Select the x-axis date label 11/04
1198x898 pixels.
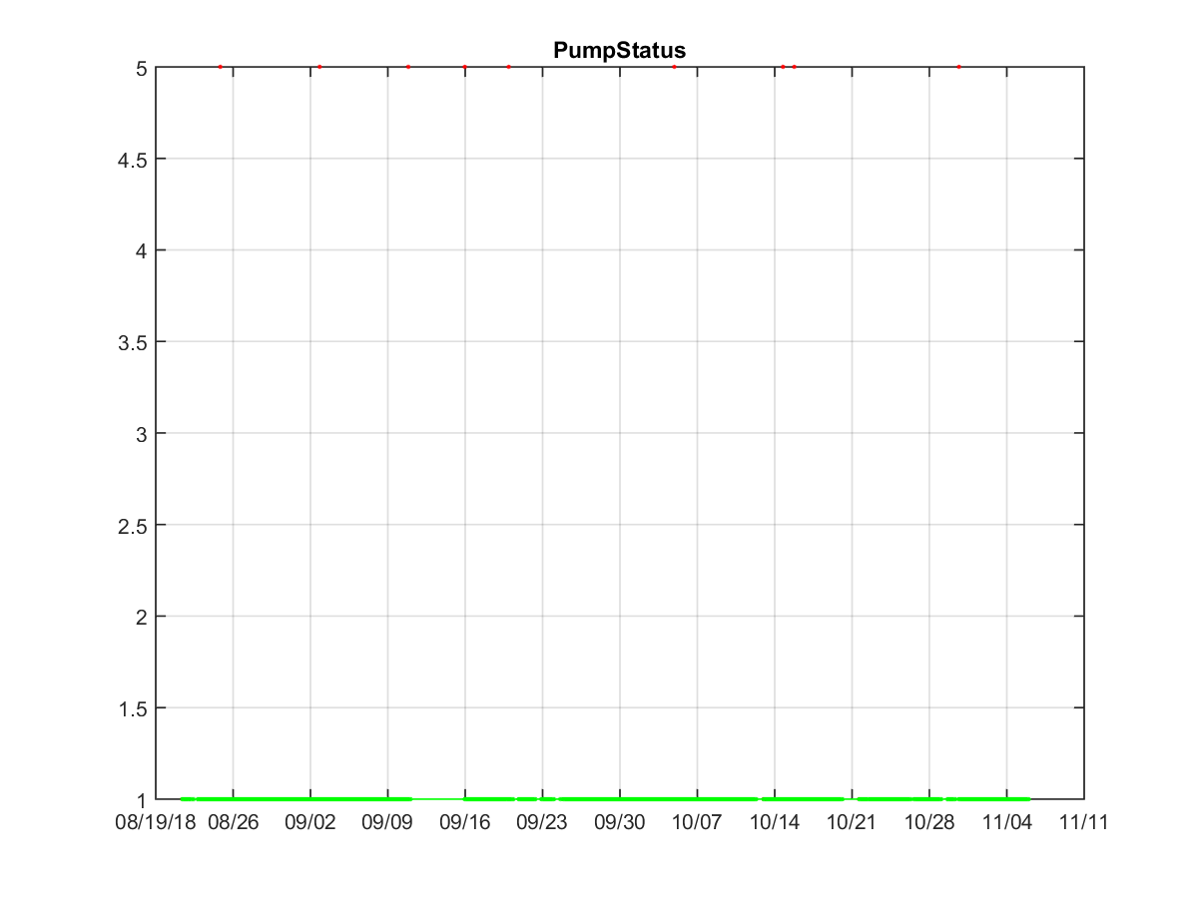[x=1006, y=822]
